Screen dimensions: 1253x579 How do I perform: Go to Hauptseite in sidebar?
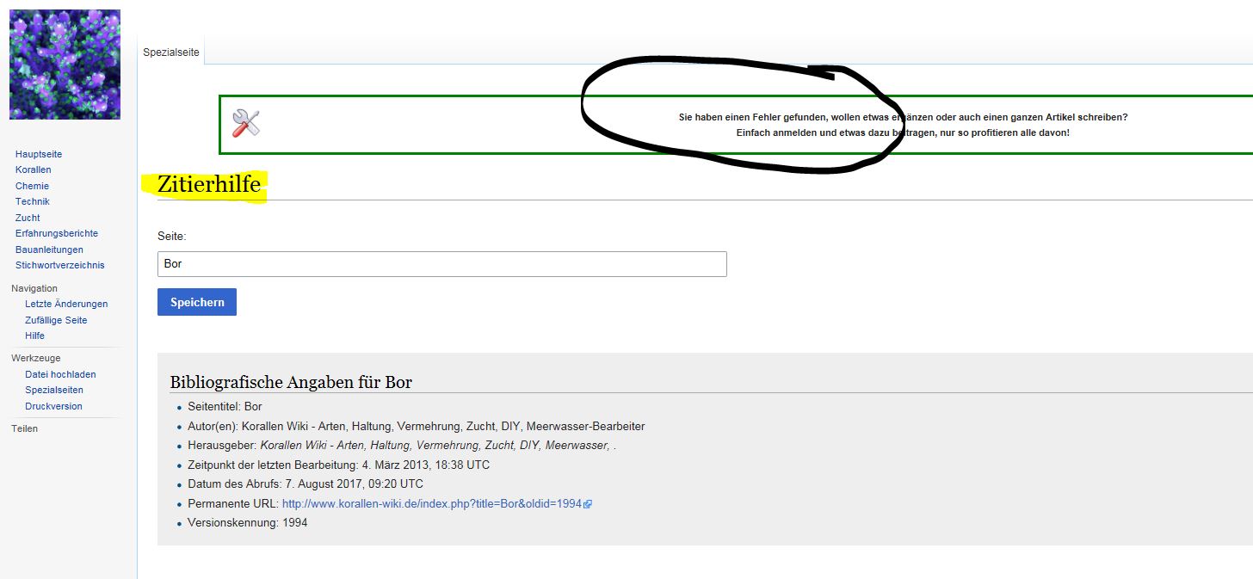click(39, 154)
